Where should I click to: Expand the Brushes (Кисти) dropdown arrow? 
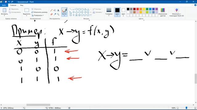tap(64, 16)
